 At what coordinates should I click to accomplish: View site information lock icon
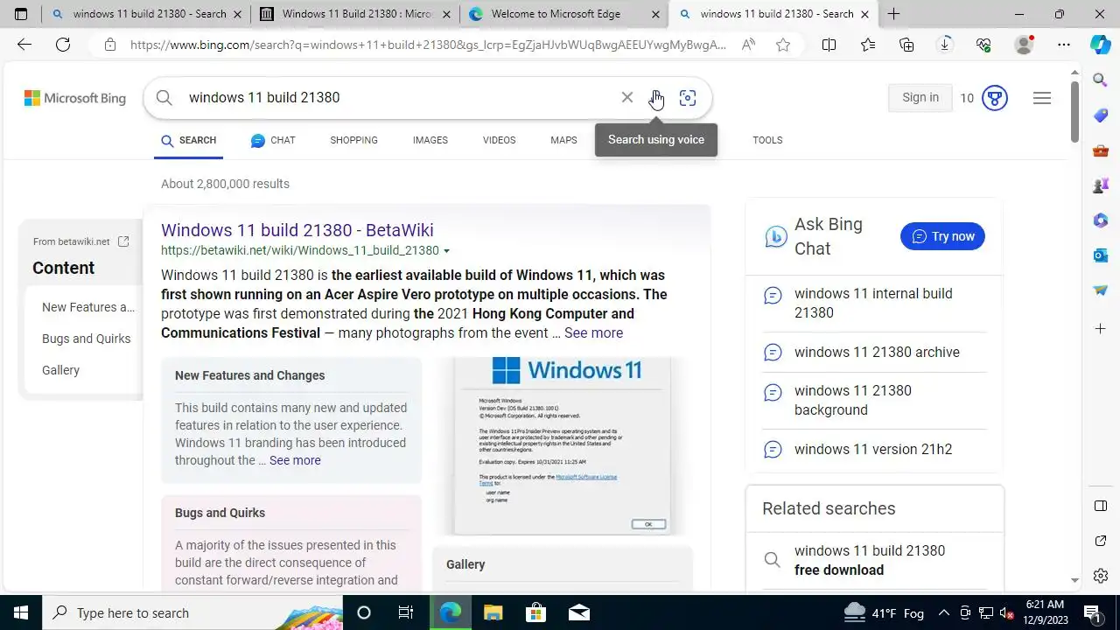click(x=109, y=45)
